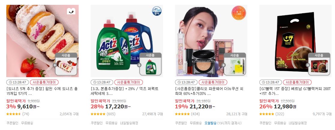
Task: Open the 클리오 파운웨어 더뉴쿠션 product title
Action: click(x=209, y=91)
